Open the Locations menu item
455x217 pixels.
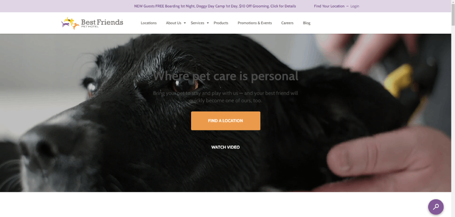(x=149, y=23)
